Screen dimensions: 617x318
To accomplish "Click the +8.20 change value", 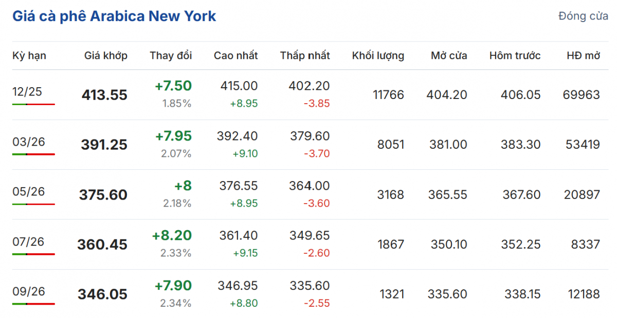I will pyautogui.click(x=172, y=235).
